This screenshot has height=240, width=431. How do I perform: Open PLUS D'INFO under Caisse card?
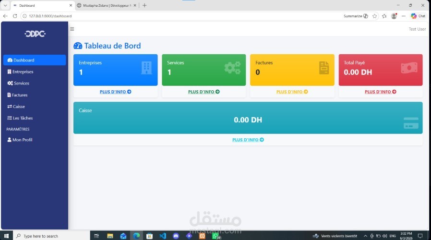tap(248, 140)
